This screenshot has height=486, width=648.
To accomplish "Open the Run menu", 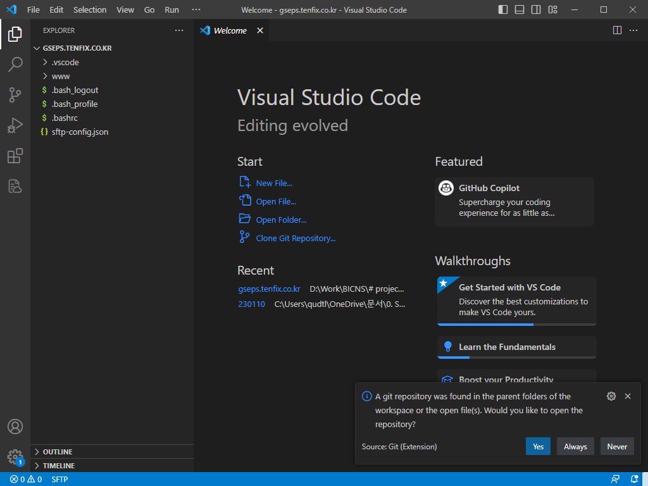I will (x=171, y=9).
